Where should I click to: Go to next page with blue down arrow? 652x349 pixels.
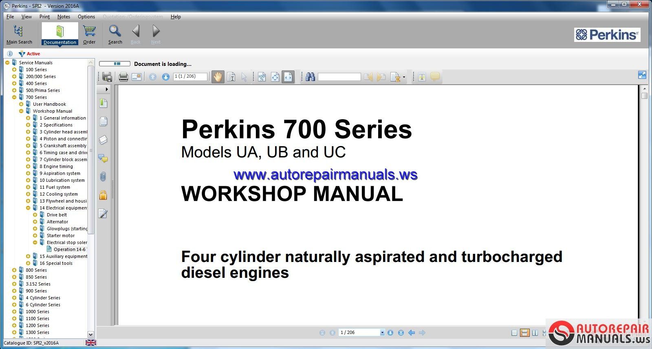tap(166, 77)
